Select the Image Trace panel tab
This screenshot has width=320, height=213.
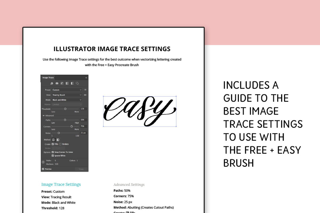48,78
